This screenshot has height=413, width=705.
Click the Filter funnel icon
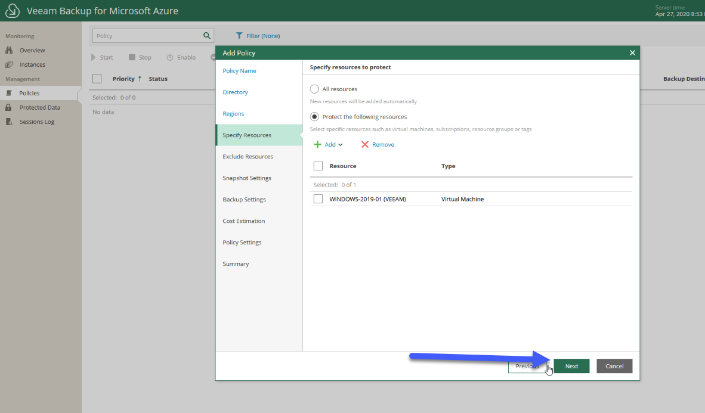coord(239,36)
